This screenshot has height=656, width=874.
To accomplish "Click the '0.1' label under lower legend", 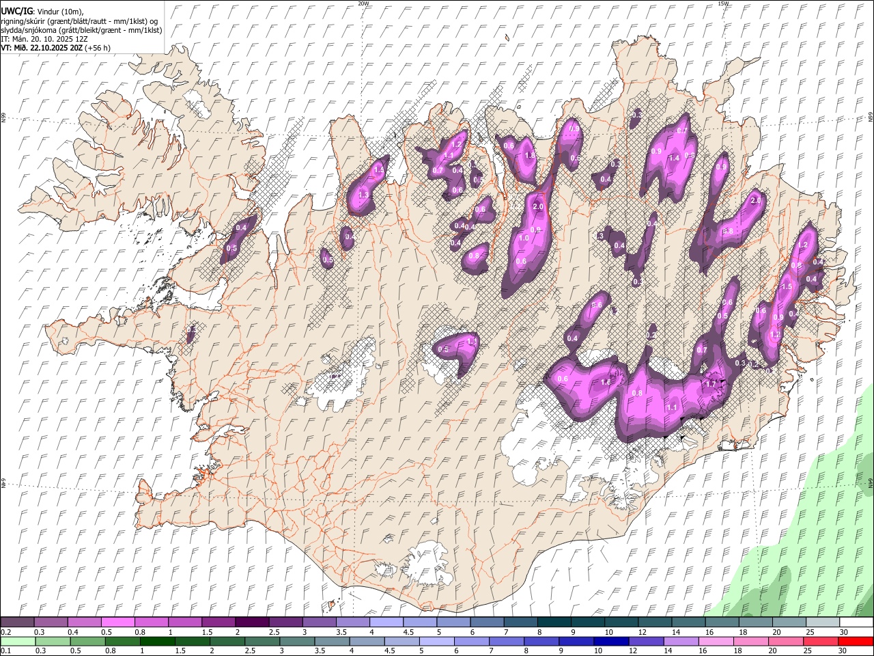I will coord(5,651).
